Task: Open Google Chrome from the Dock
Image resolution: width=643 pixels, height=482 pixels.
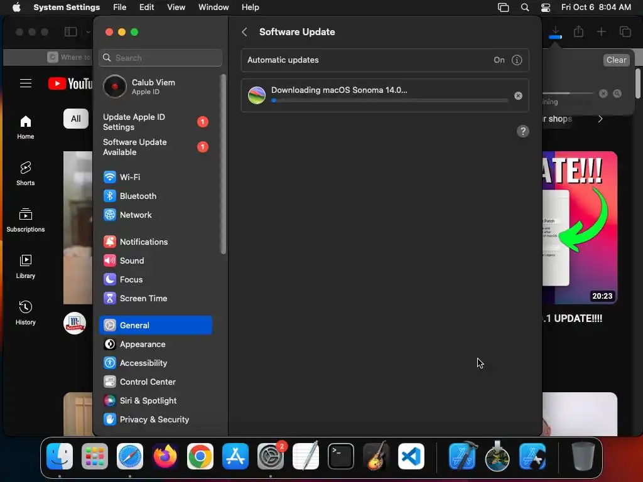Action: tap(200, 456)
